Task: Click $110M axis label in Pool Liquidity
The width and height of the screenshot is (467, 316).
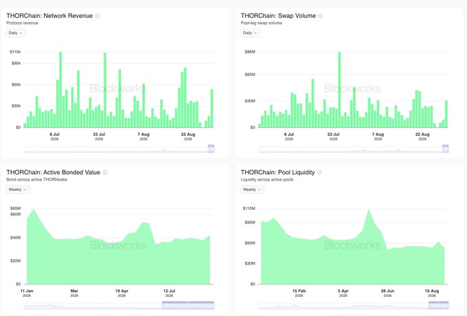Action: (249, 208)
